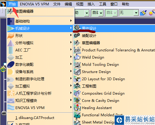Expand the 分析与模拟 submenu arrow
Image resolution: width=155 pixels, height=125 pixels.
pos(71,42)
